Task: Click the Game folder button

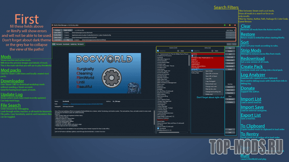Action: click(x=57, y=32)
